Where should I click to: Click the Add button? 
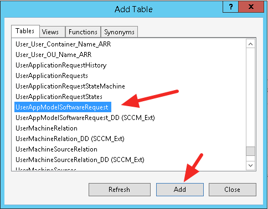pyautogui.click(x=180, y=190)
